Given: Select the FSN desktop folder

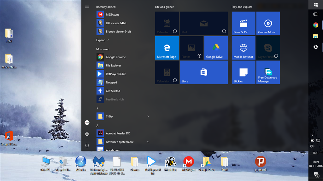Looking at the screenshot, I should [9, 35].
